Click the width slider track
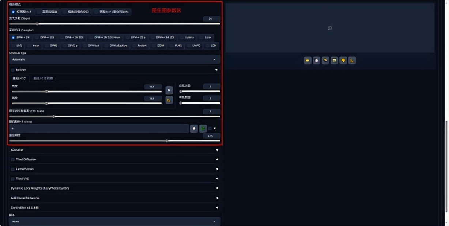449x226 pixels. tap(87, 92)
